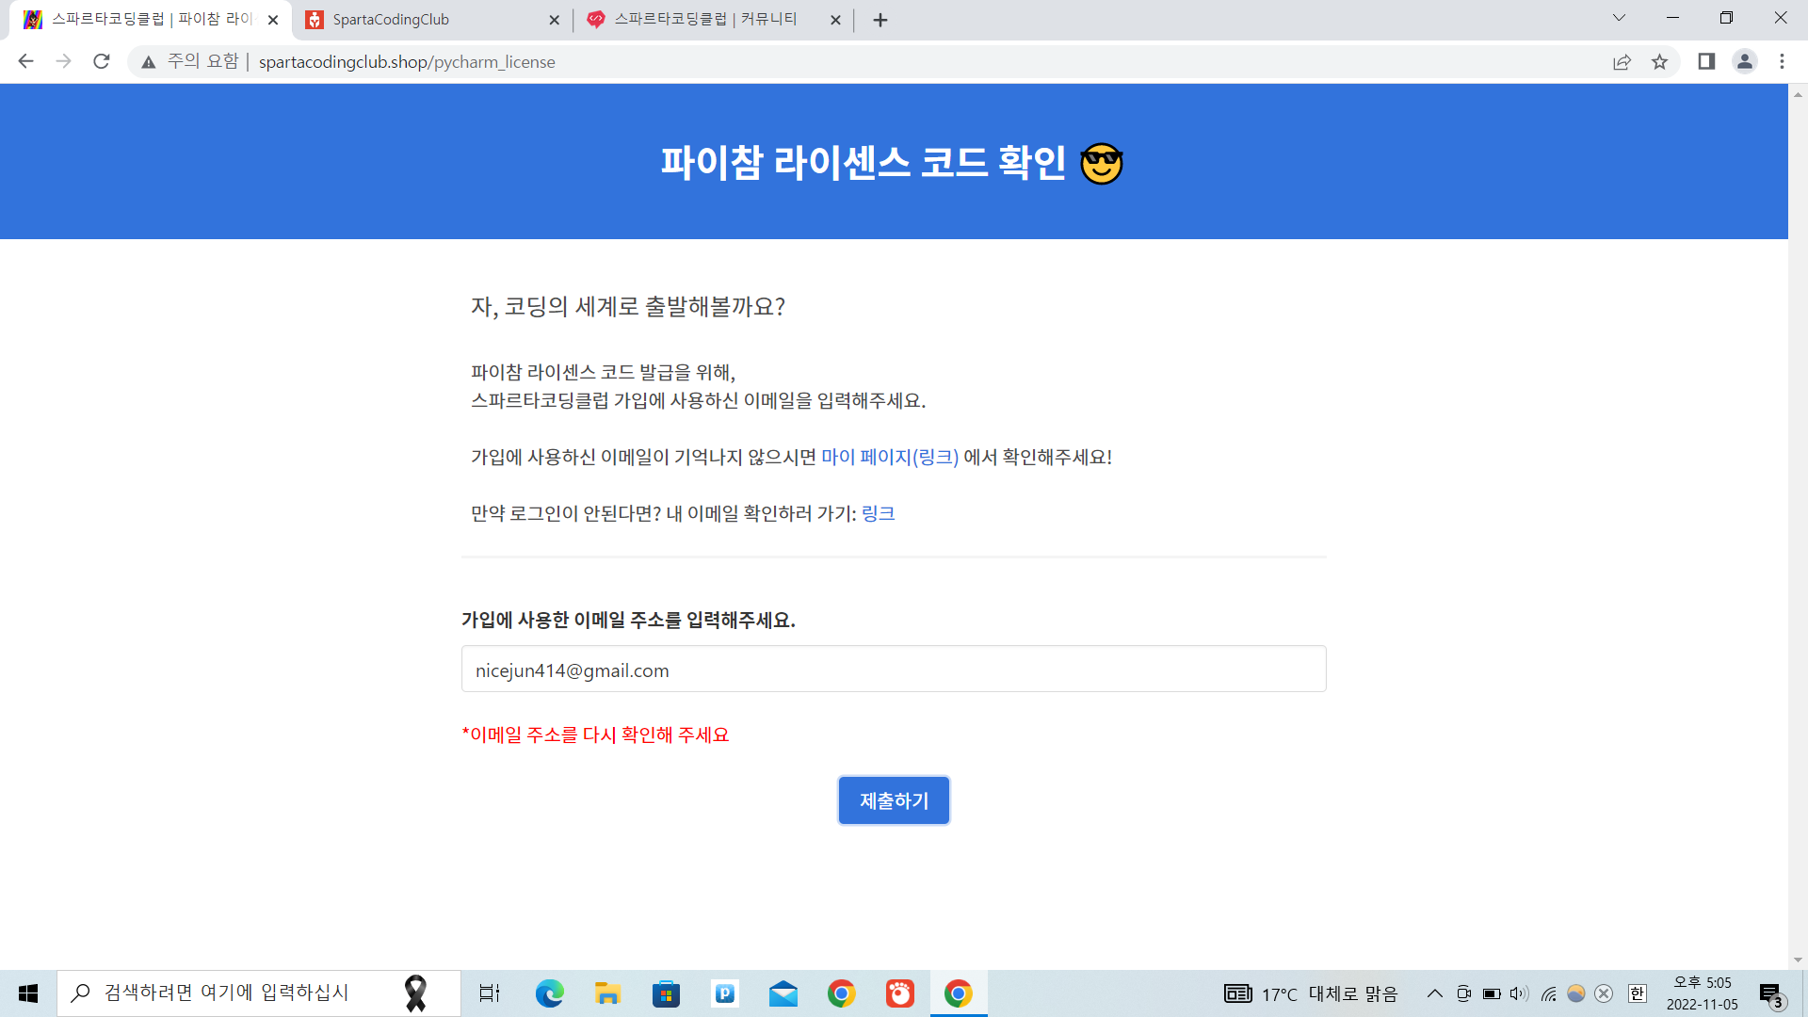Screen dimensions: 1808x1017
Task: Click the Windows taskbar search box
Action: point(259,993)
